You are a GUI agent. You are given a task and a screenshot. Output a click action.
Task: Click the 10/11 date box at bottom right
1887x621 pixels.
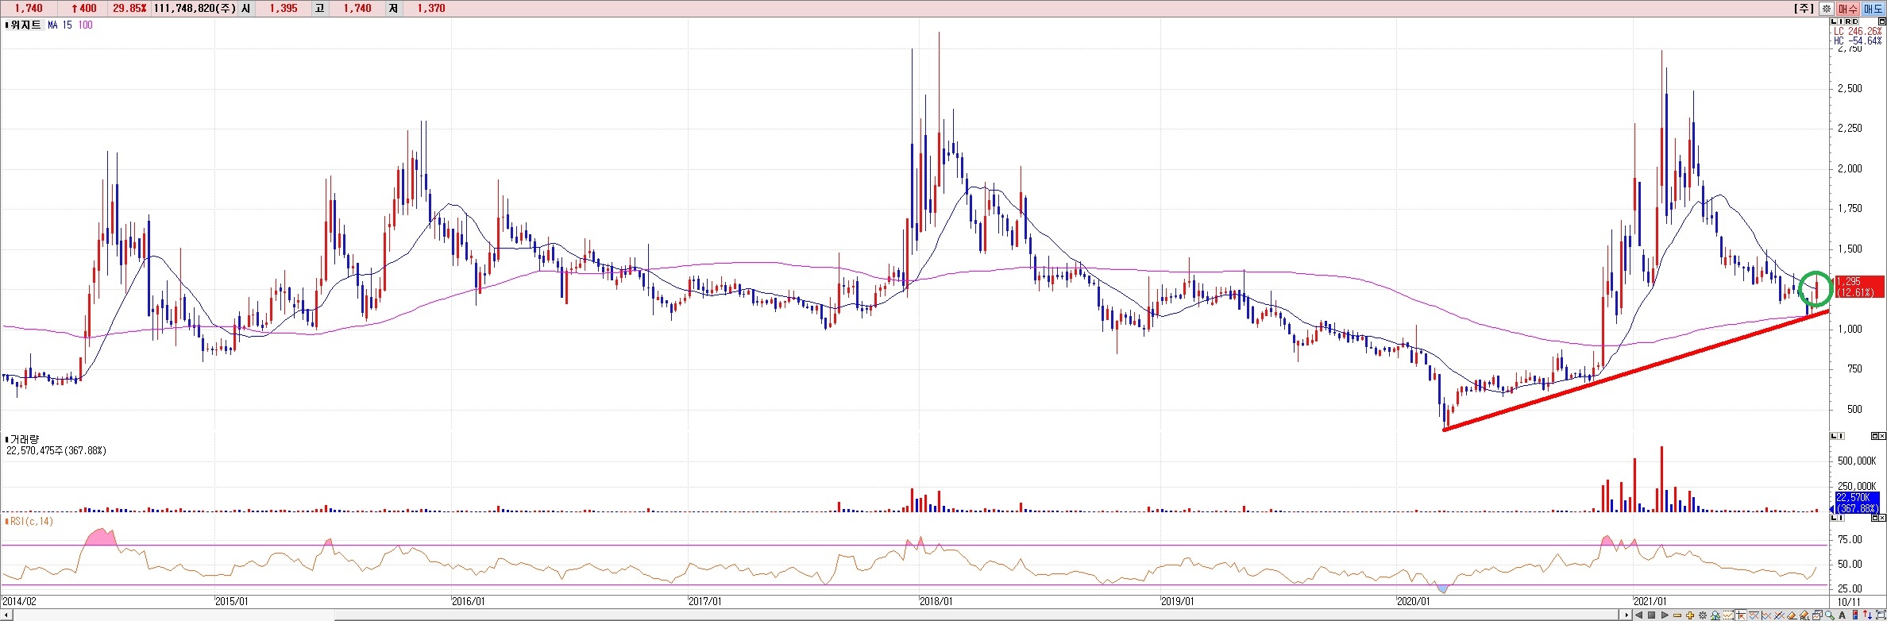[x=1850, y=601]
